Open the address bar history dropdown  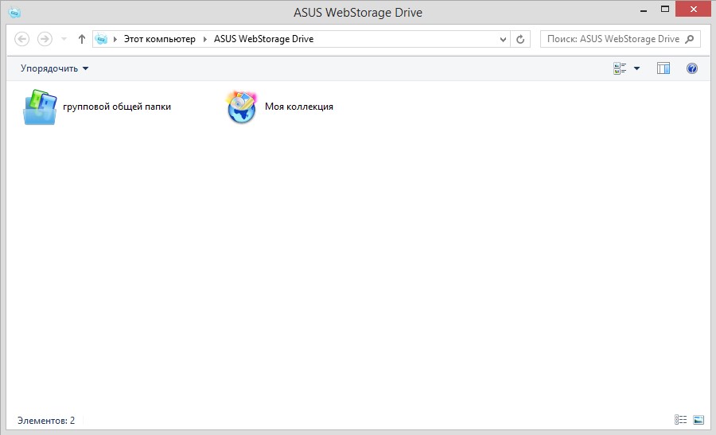pos(503,39)
